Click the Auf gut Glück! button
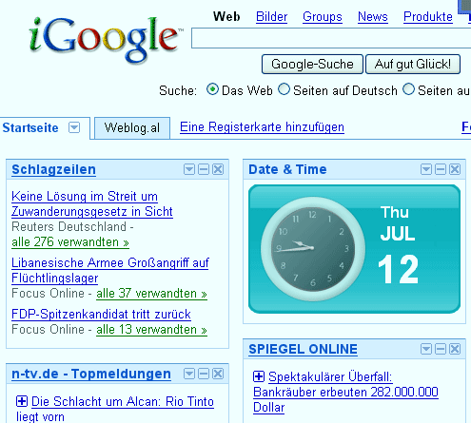Viewport: 471px width, 423px height. coord(413,65)
